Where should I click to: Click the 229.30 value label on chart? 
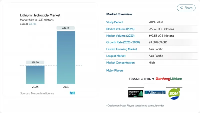(x=35, y=62)
